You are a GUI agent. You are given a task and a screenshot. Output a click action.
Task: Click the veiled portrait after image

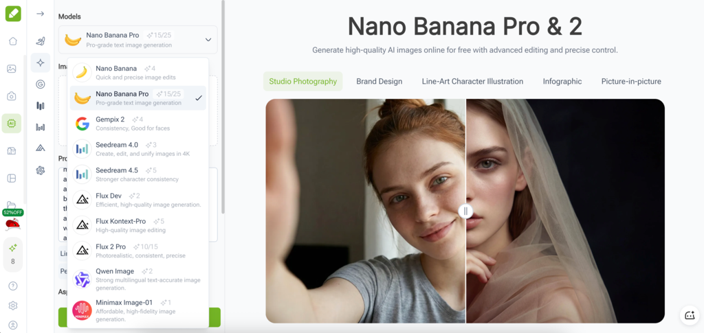(565, 211)
